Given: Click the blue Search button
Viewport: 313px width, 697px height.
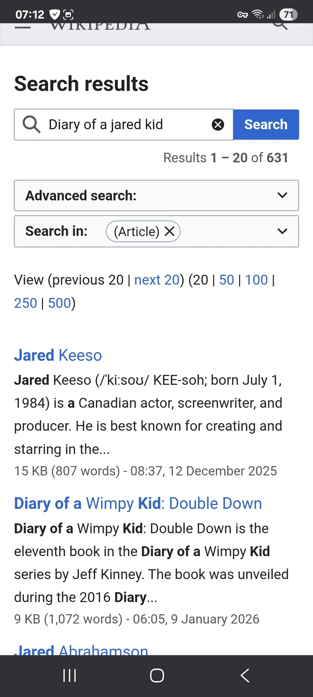Looking at the screenshot, I should (266, 125).
